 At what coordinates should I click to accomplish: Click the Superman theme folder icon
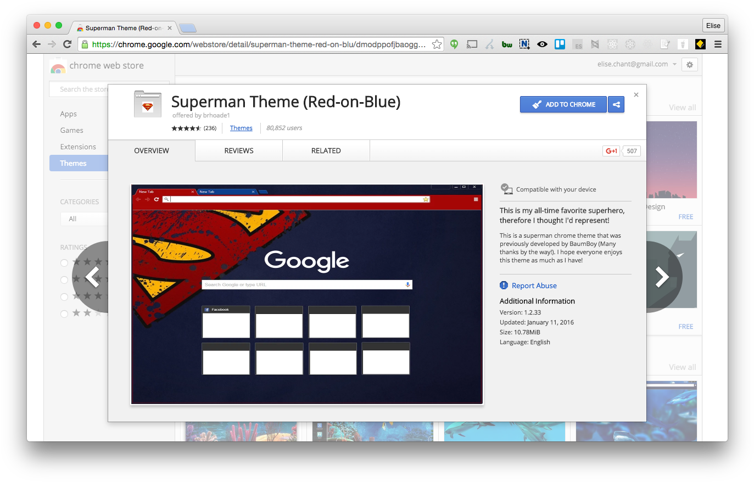(x=148, y=104)
